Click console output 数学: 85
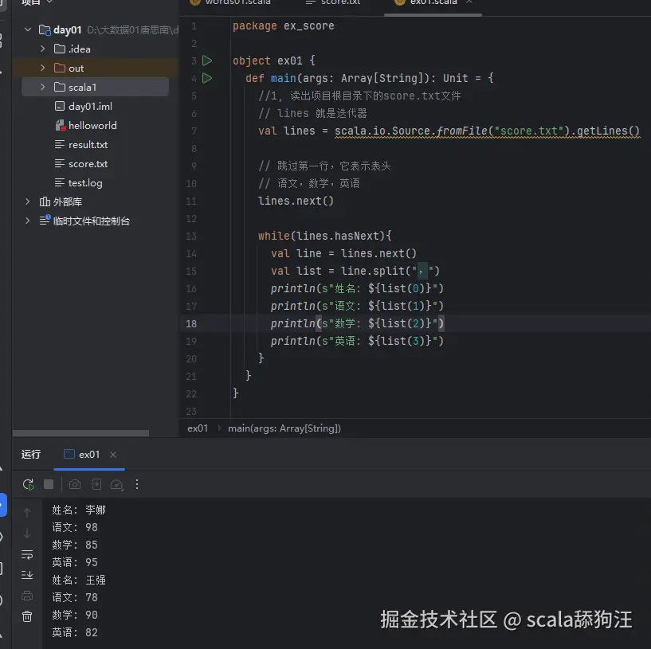The width and height of the screenshot is (651, 649). pyautogui.click(x=75, y=545)
